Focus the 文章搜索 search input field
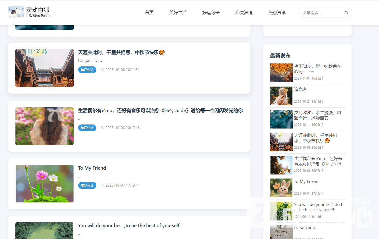379x239 pixels. [x=321, y=13]
